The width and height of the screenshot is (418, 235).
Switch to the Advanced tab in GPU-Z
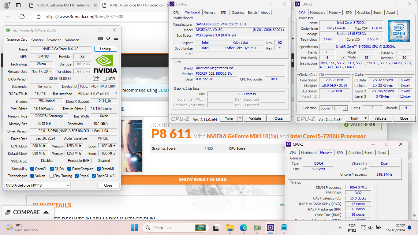[x=54, y=40]
